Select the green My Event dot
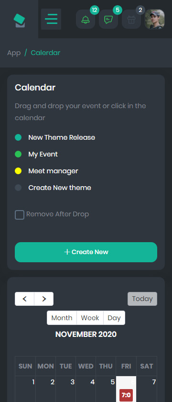The width and height of the screenshot is (172, 402). tap(18, 154)
